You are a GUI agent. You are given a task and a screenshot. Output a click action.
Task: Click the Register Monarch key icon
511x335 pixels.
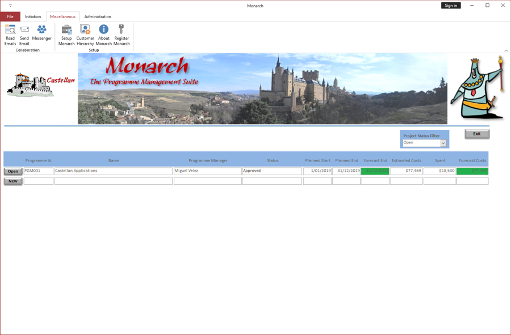[122, 29]
